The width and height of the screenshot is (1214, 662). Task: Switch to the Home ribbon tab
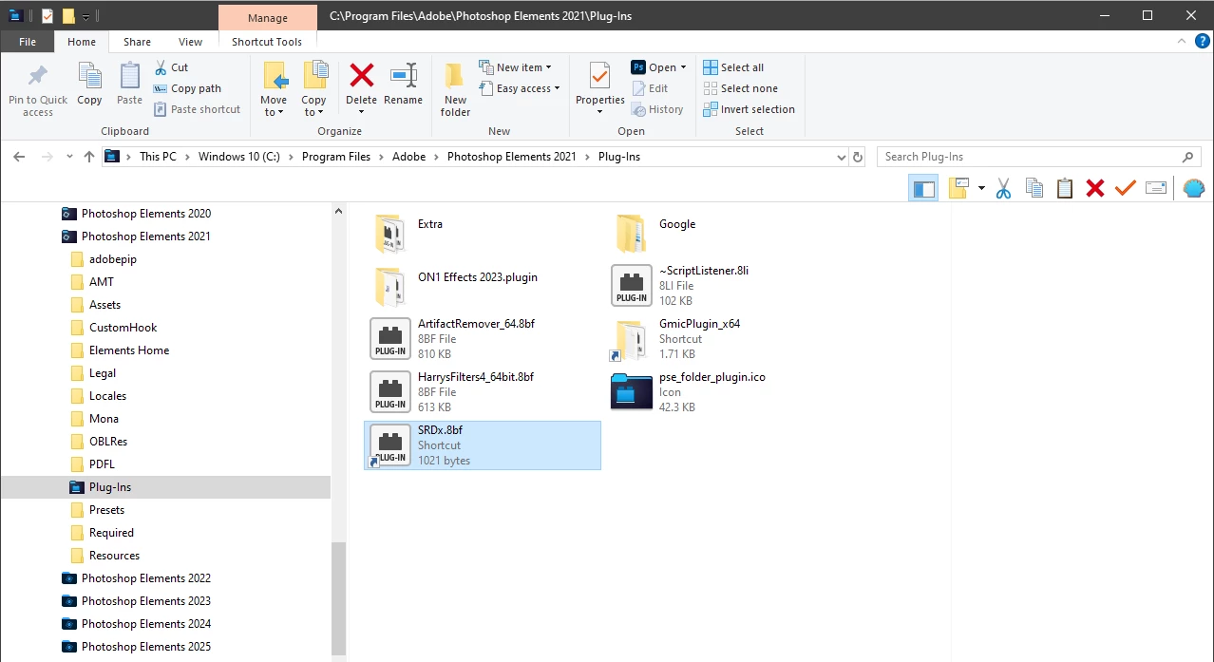click(x=82, y=42)
